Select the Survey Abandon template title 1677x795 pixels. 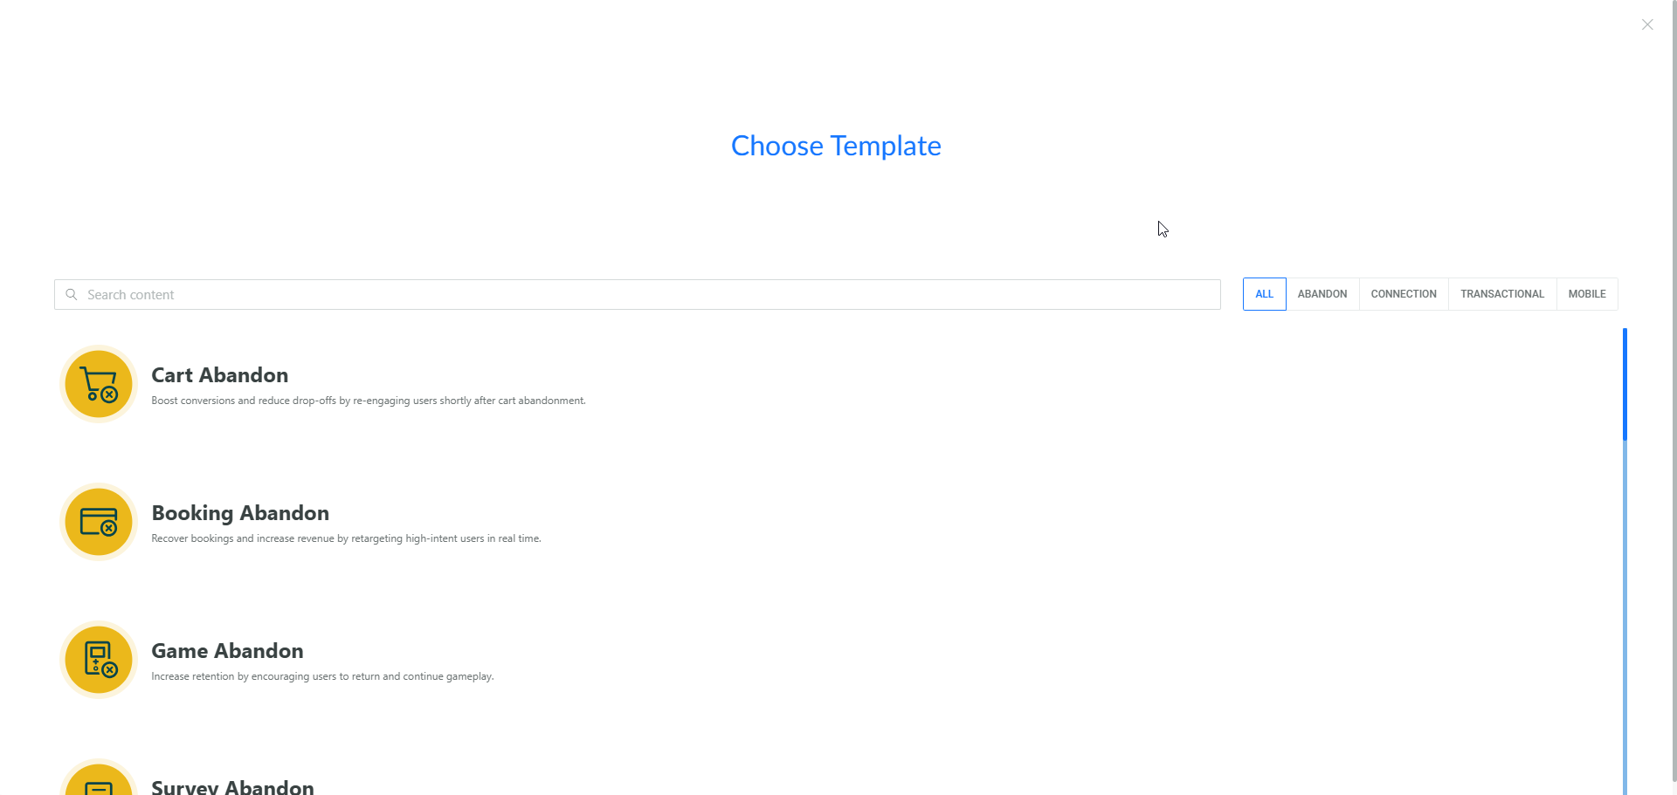[x=232, y=786]
